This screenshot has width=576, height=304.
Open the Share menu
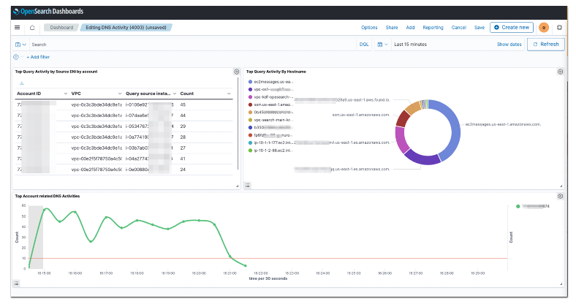392,28
